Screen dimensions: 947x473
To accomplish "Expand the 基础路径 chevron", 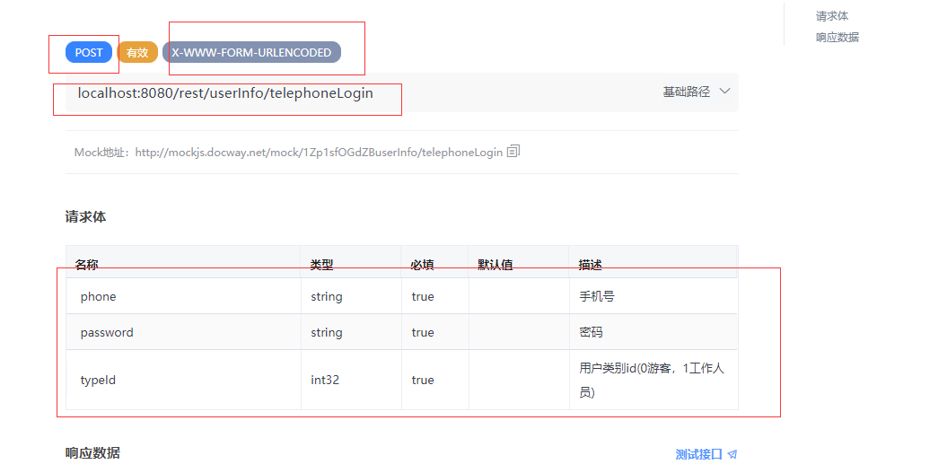I will click(724, 92).
